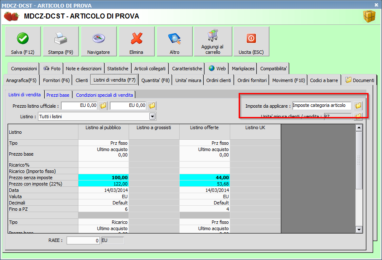The image size is (382, 260).
Task: Open the Markplaces tab
Action: click(243, 69)
